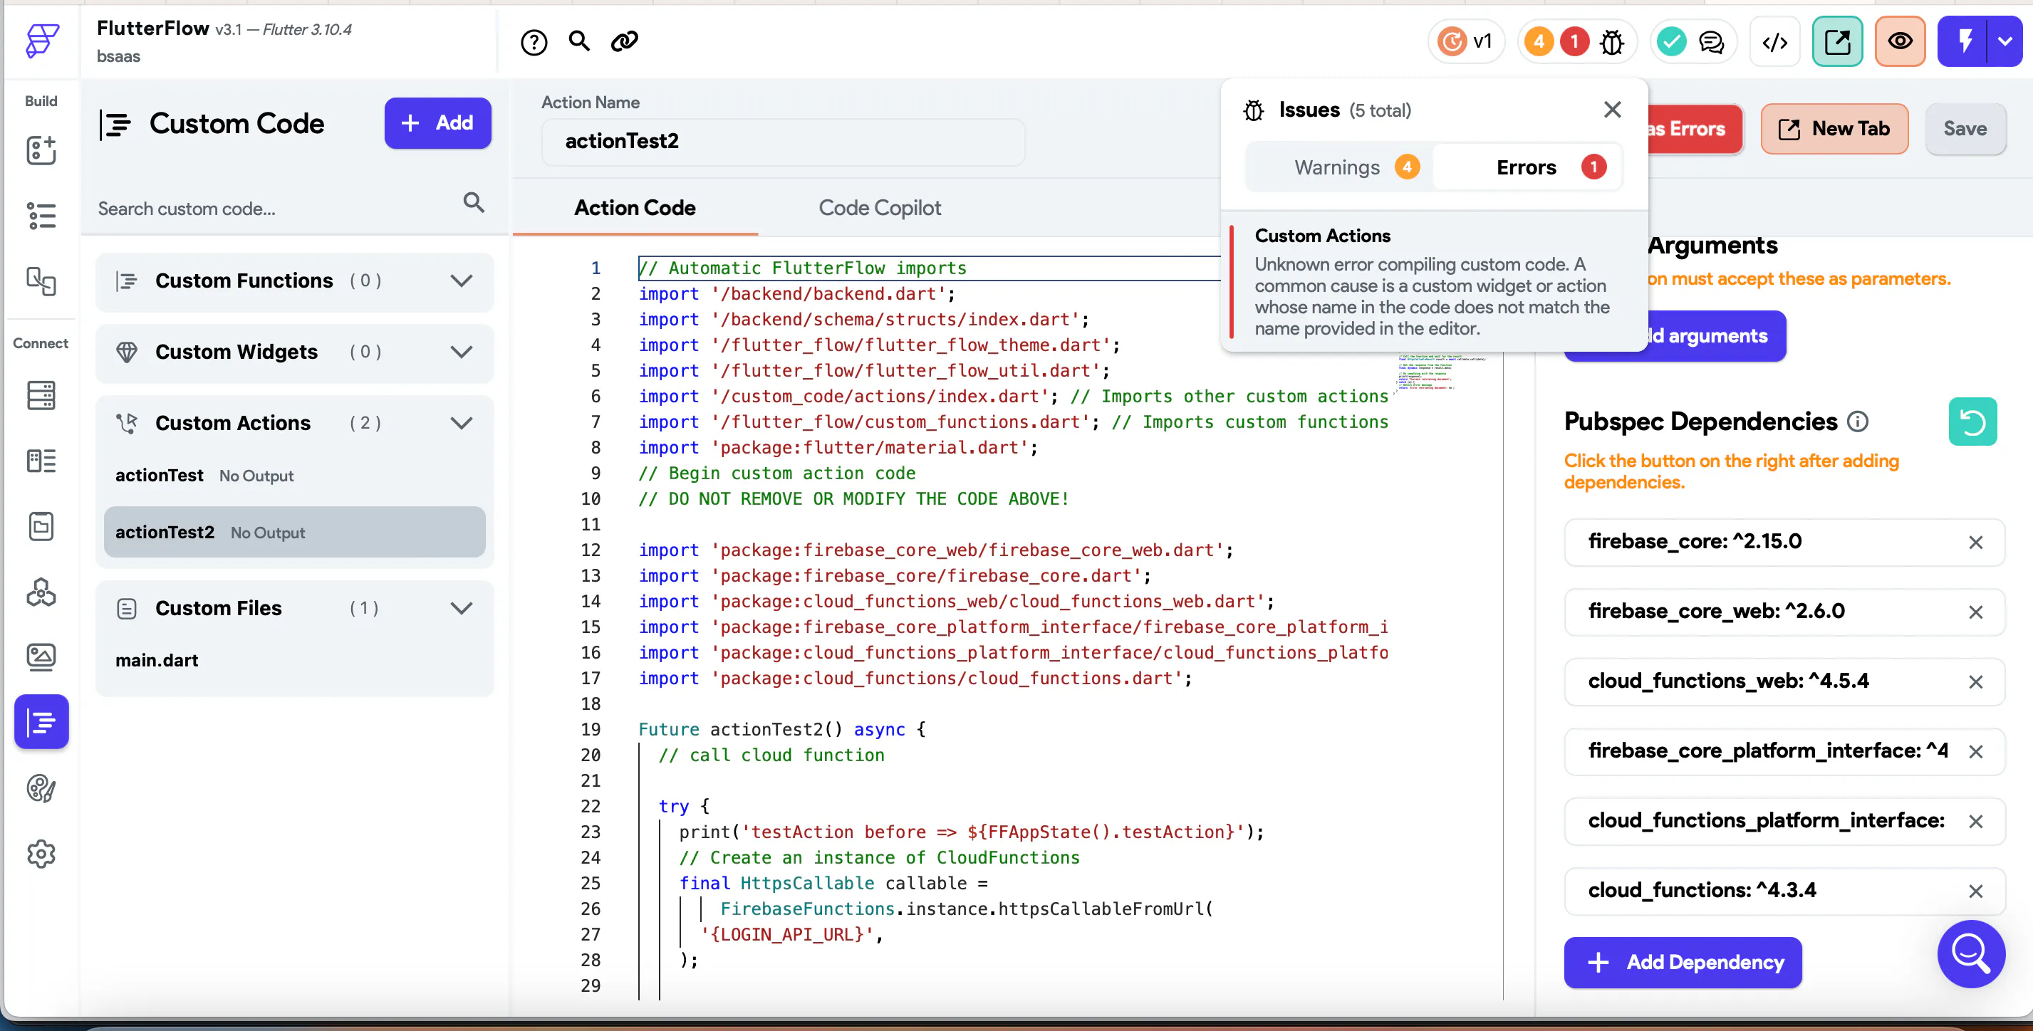The height and width of the screenshot is (1031, 2033).
Task: Click the code minimap preview
Action: coord(1441,372)
